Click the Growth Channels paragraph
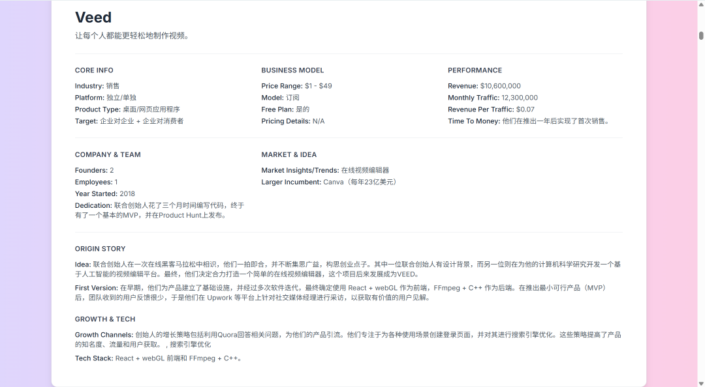This screenshot has width=705, height=387. click(348, 339)
